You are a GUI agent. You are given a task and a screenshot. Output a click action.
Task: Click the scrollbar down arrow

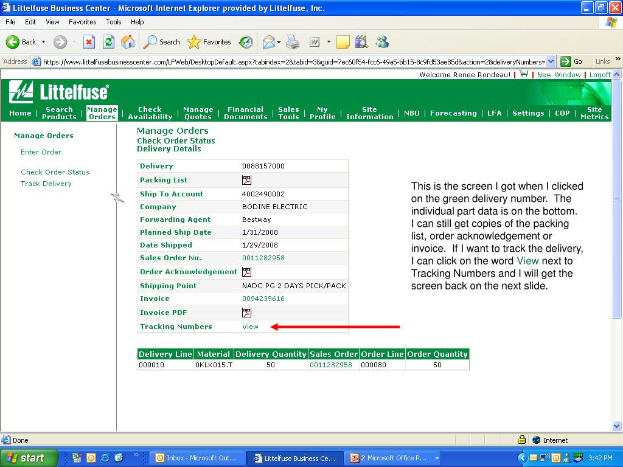pos(616,426)
